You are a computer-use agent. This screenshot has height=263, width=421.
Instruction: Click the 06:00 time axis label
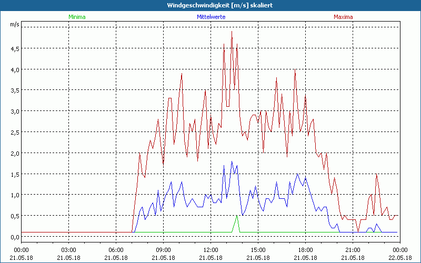(116, 250)
